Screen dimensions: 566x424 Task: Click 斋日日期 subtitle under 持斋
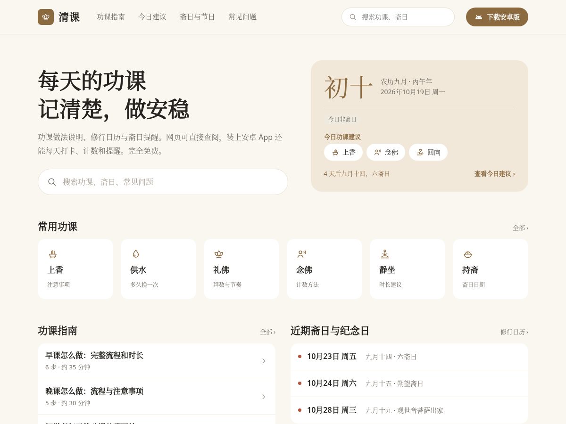point(474,285)
